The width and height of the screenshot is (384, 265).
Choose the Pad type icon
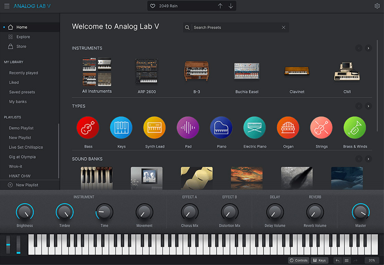[188, 128]
